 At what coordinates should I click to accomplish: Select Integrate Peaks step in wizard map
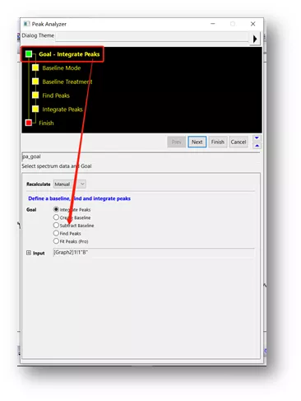(63, 110)
